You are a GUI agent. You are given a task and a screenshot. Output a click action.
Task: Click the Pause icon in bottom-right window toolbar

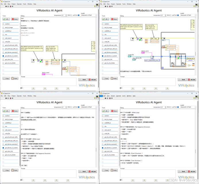pyautogui.click(x=112, y=98)
